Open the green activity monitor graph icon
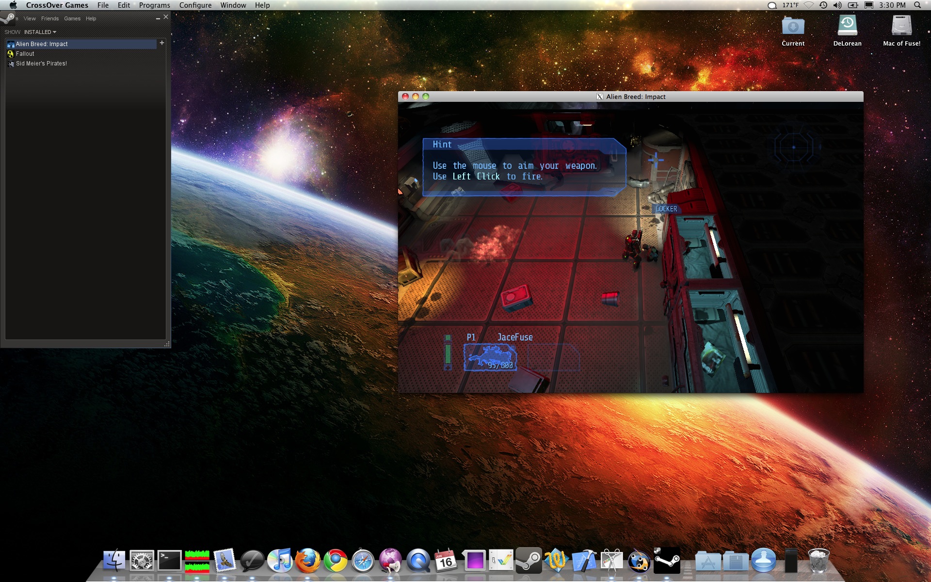 click(197, 561)
